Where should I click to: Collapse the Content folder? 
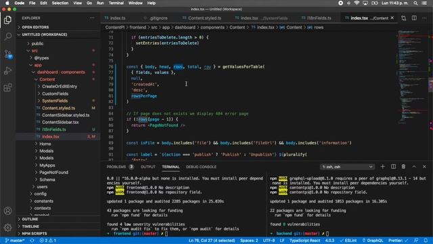[47, 79]
